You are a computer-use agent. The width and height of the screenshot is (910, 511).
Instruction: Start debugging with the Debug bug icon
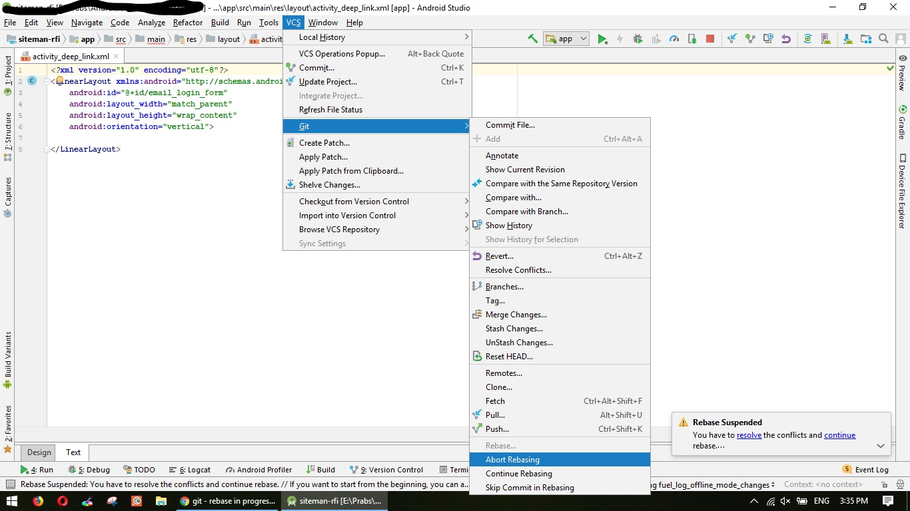[638, 39]
